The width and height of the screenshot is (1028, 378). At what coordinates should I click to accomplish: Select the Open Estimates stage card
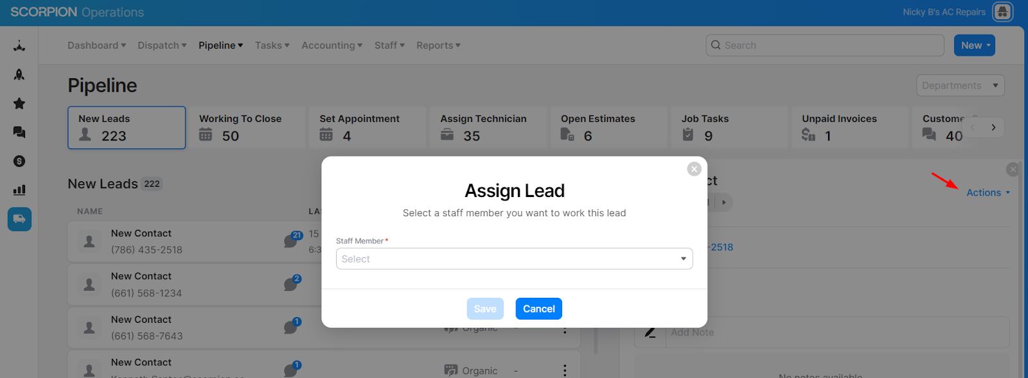click(x=609, y=128)
